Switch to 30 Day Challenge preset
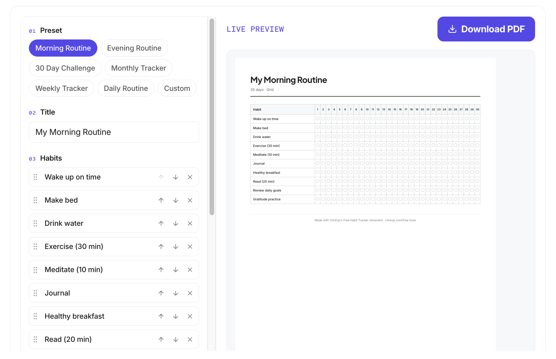This screenshot has height=359, width=556. [x=65, y=68]
